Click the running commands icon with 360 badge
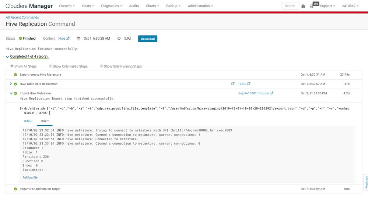This screenshot has width=368, height=209. pos(312,6)
